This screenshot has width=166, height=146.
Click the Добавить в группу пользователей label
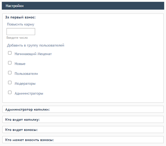coord(36,45)
